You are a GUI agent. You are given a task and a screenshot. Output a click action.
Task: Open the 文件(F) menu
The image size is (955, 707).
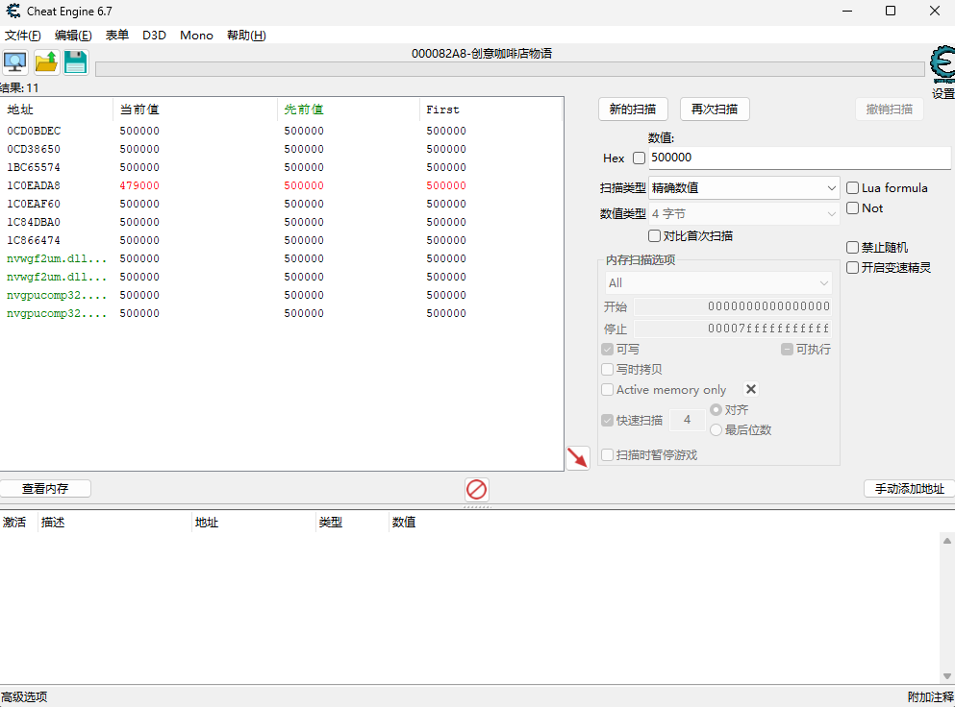point(23,36)
